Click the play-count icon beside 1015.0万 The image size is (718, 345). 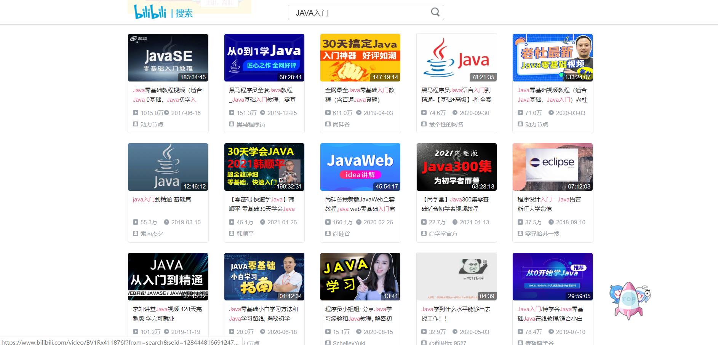136,113
